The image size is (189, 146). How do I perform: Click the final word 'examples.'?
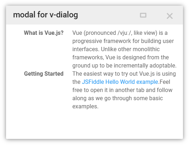coord(85,107)
